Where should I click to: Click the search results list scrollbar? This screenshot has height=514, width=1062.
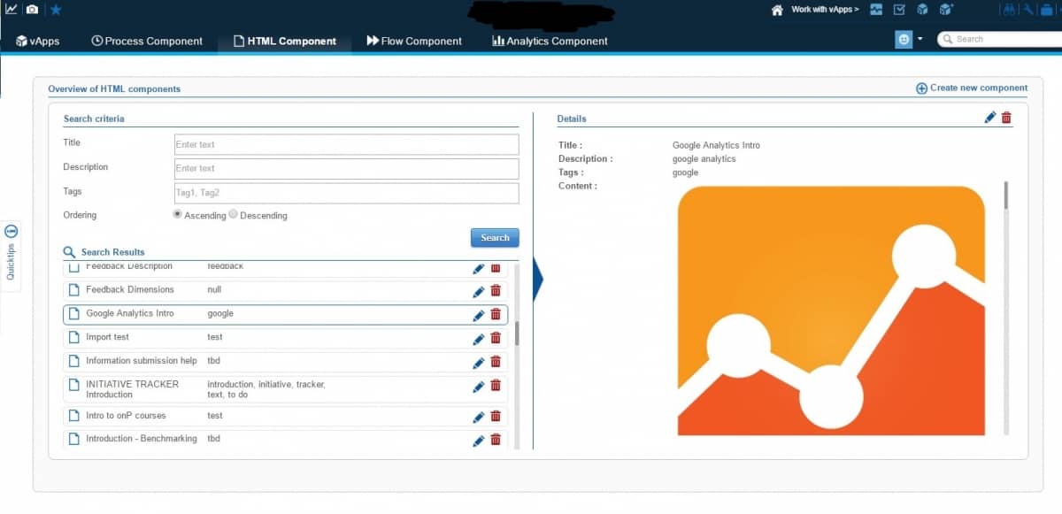517,334
